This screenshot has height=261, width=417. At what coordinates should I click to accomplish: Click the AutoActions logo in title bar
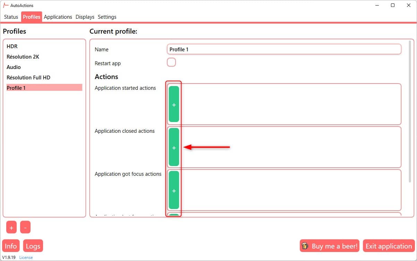pyautogui.click(x=6, y=5)
